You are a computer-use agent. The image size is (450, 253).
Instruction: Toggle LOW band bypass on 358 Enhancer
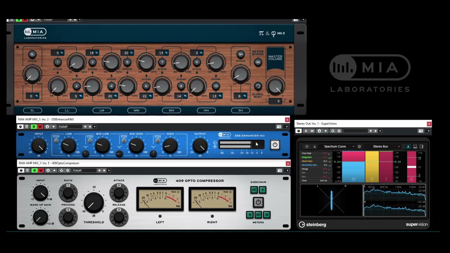tap(56, 141)
